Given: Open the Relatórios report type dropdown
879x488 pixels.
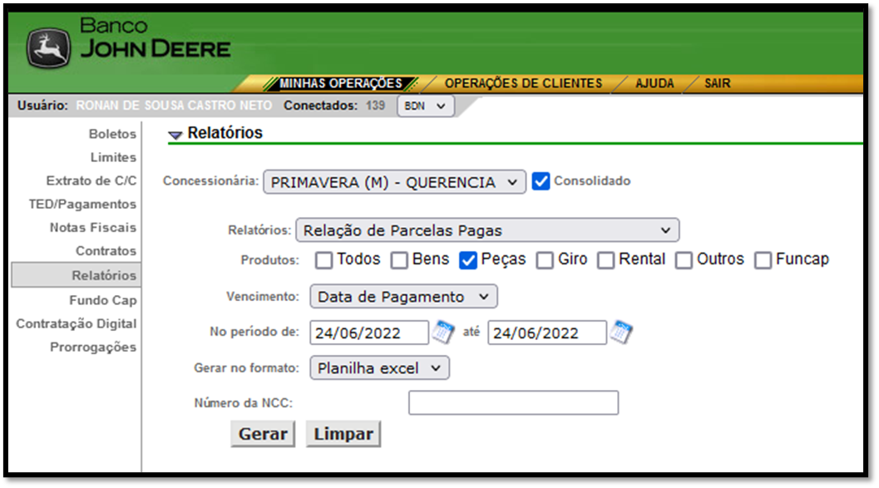Looking at the screenshot, I should (x=487, y=230).
